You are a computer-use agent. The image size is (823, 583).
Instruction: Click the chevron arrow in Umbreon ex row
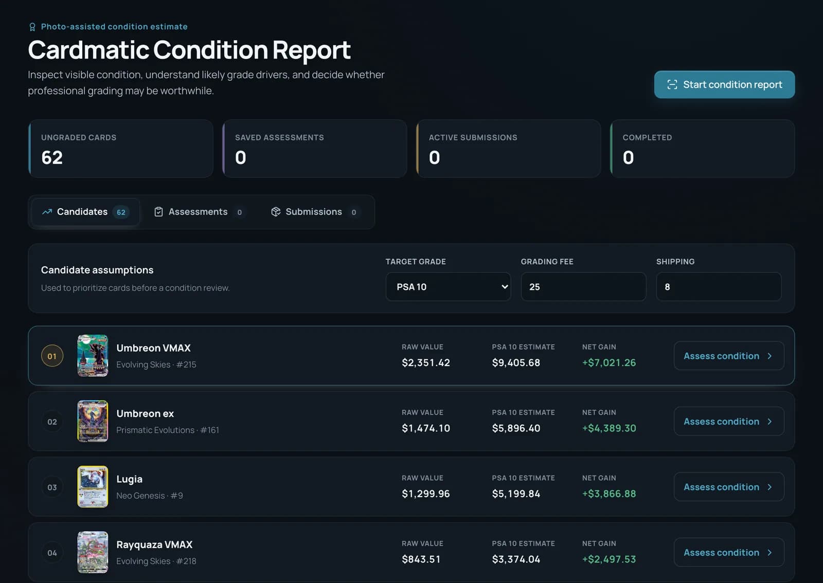770,422
